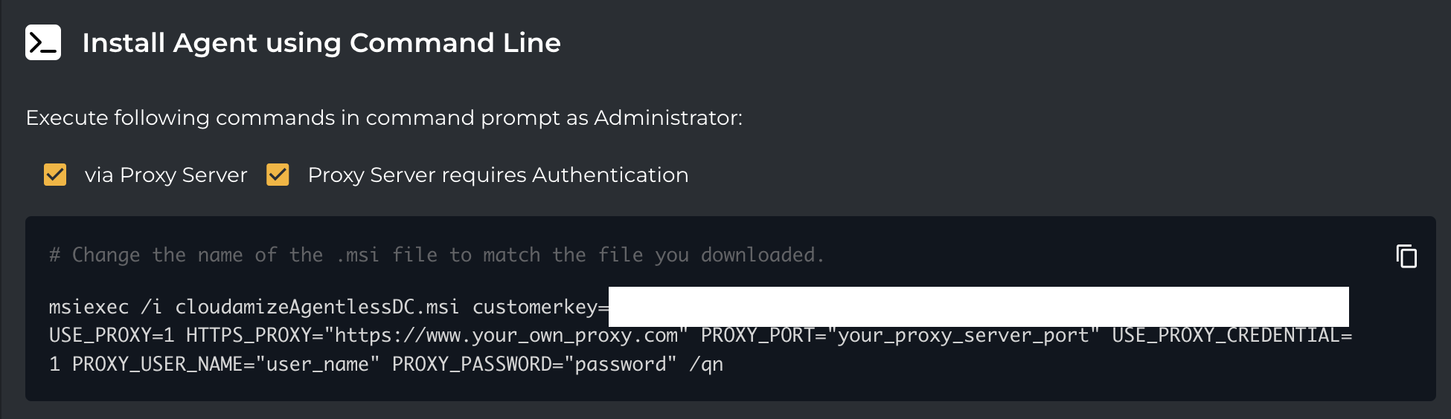
Task: Click the "# Change the name" comment line
Action: point(436,256)
